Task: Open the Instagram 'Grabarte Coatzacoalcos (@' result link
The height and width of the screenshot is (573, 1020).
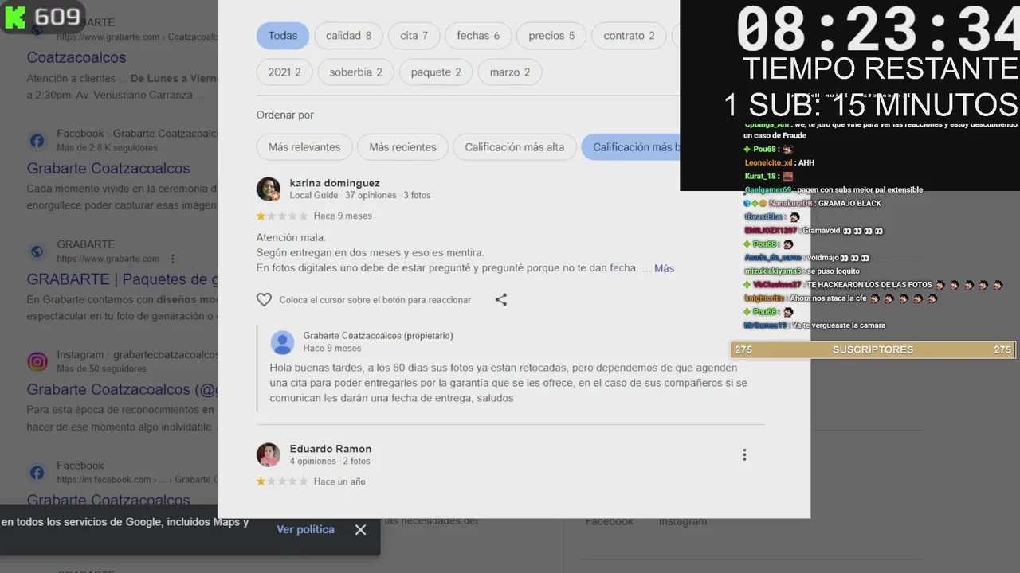Action: tap(122, 390)
